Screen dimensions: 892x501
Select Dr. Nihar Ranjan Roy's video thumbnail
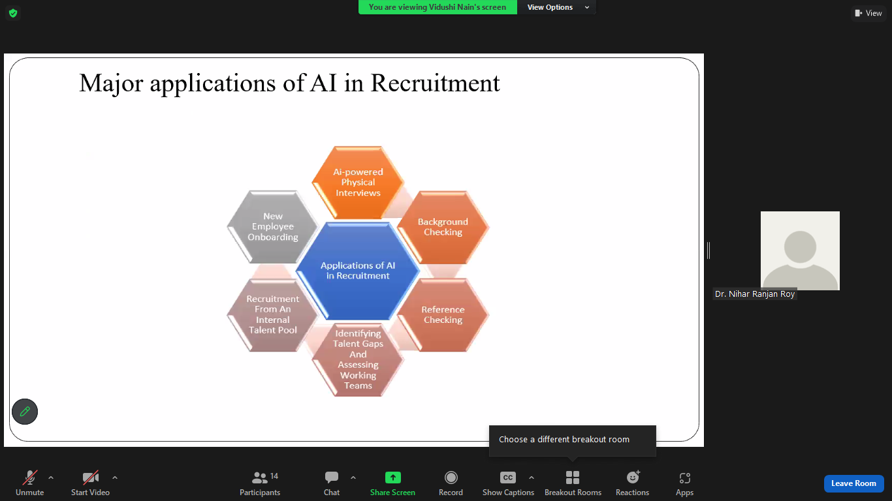800,250
